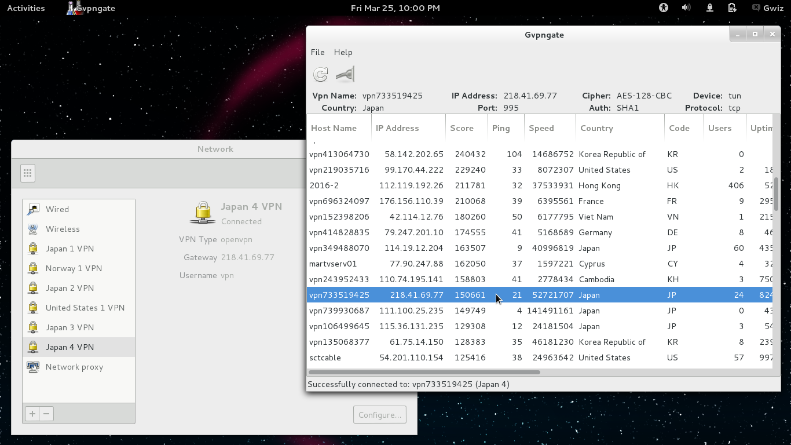Select Wireless in Network sidebar

click(79, 229)
